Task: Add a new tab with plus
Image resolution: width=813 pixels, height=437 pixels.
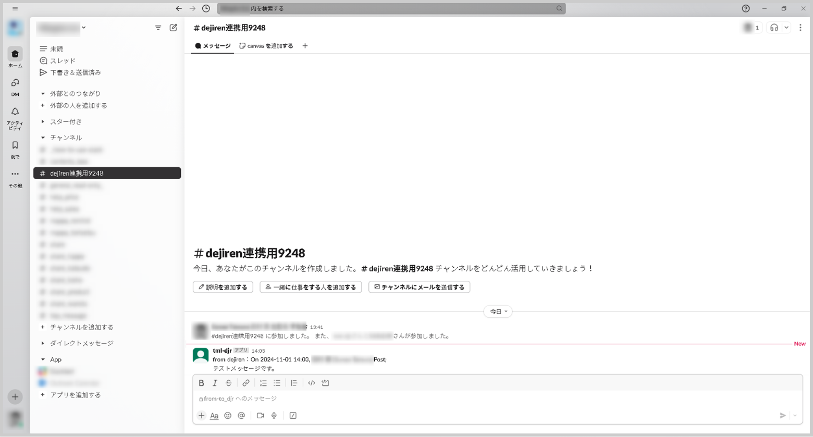Action: tap(305, 46)
